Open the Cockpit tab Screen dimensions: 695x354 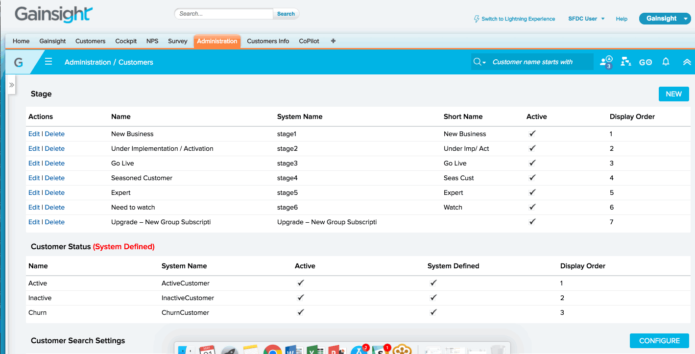coord(126,41)
